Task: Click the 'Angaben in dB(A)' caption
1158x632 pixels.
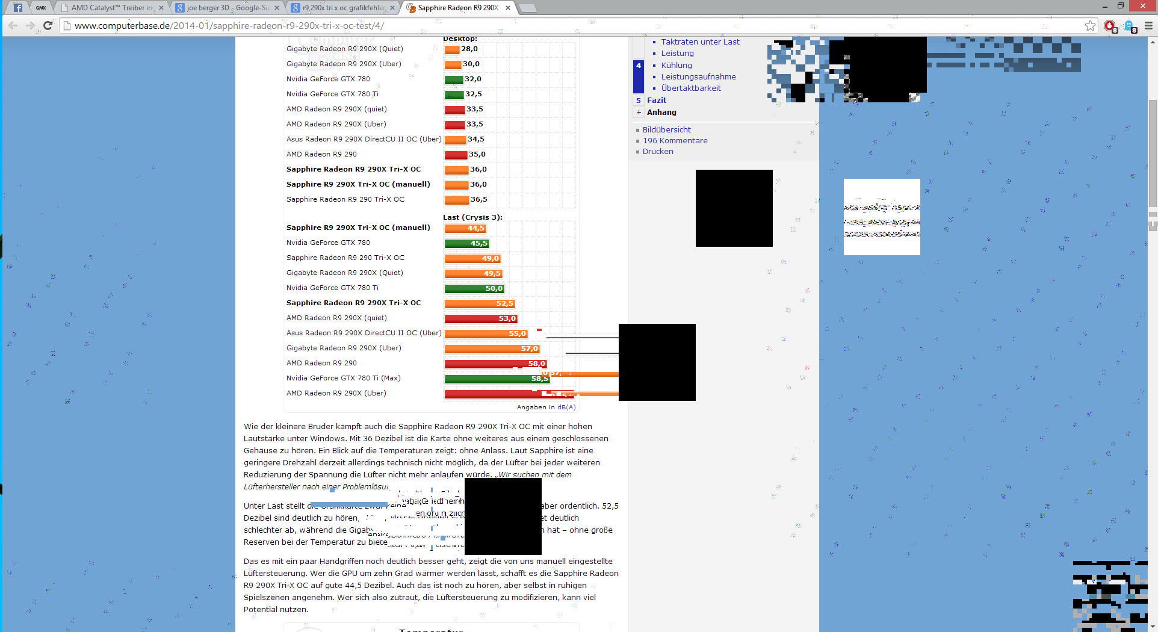Action: (x=546, y=407)
